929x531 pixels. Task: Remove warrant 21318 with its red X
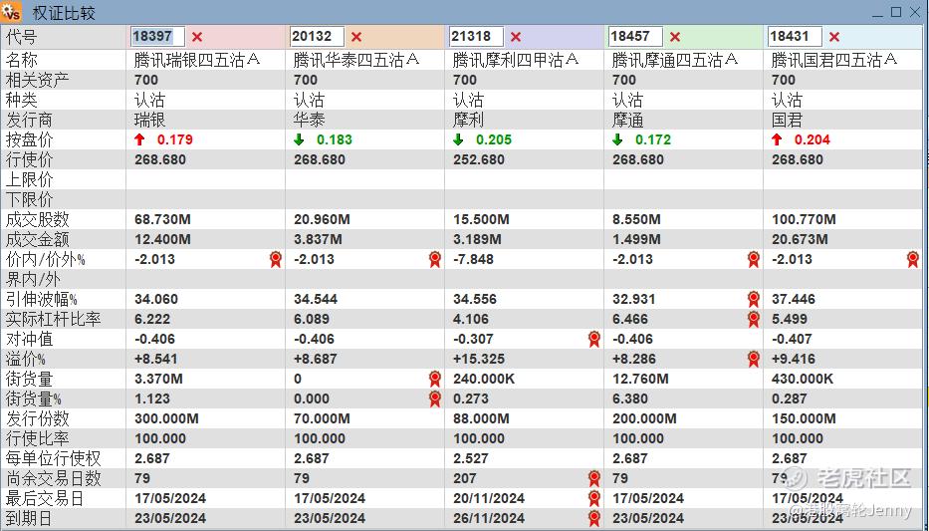point(516,37)
